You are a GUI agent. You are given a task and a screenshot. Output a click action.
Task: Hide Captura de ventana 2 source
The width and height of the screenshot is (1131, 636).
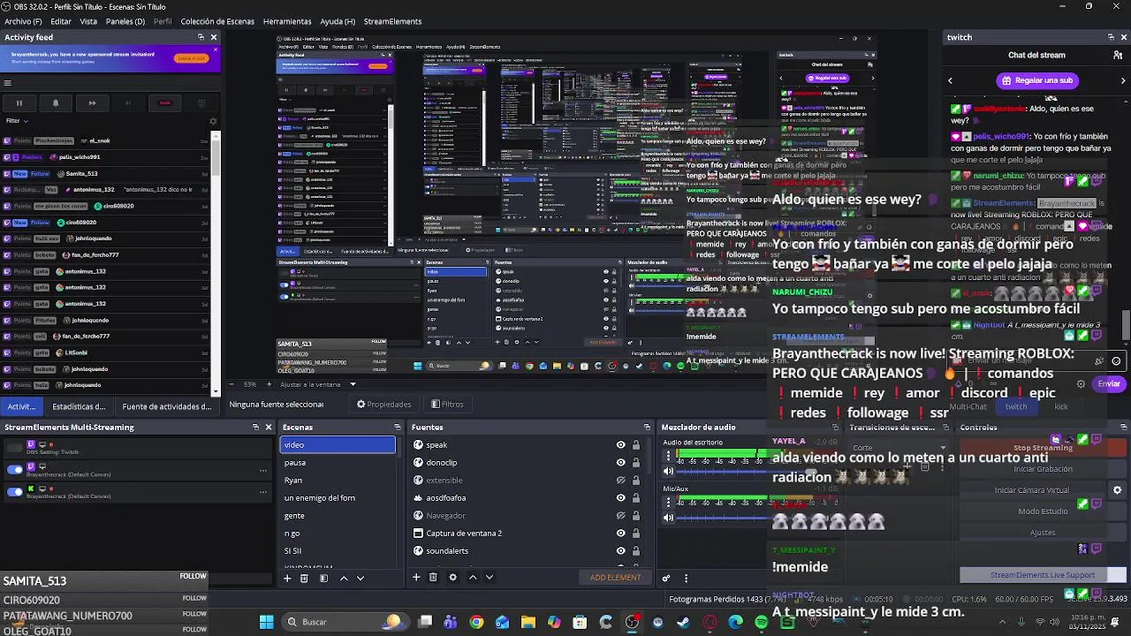click(620, 534)
